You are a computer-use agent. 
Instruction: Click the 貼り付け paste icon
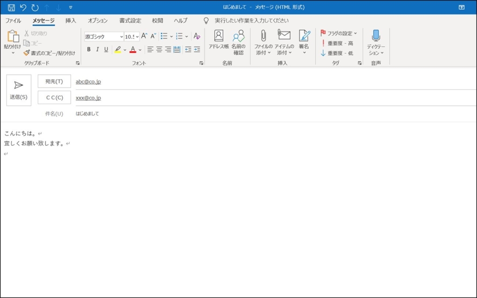point(13,36)
